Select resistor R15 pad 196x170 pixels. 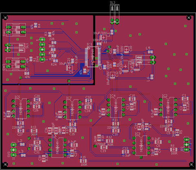(x=83, y=161)
